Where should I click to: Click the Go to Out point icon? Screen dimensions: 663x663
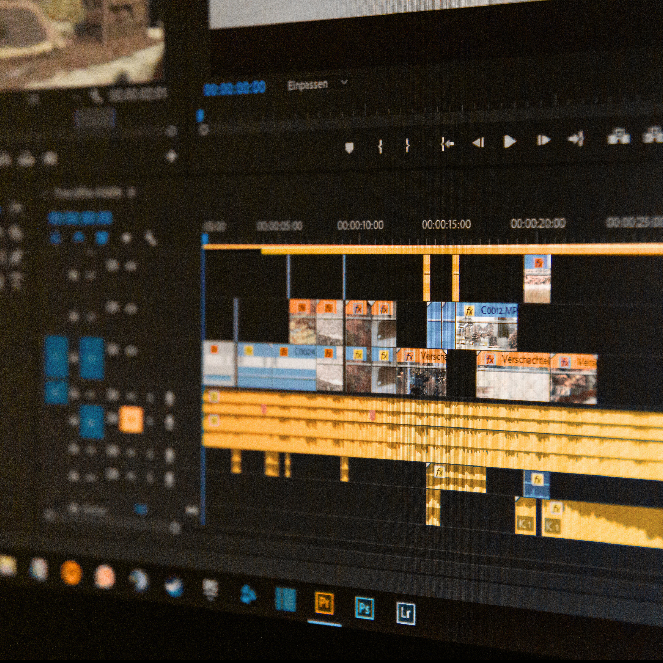pyautogui.click(x=576, y=139)
